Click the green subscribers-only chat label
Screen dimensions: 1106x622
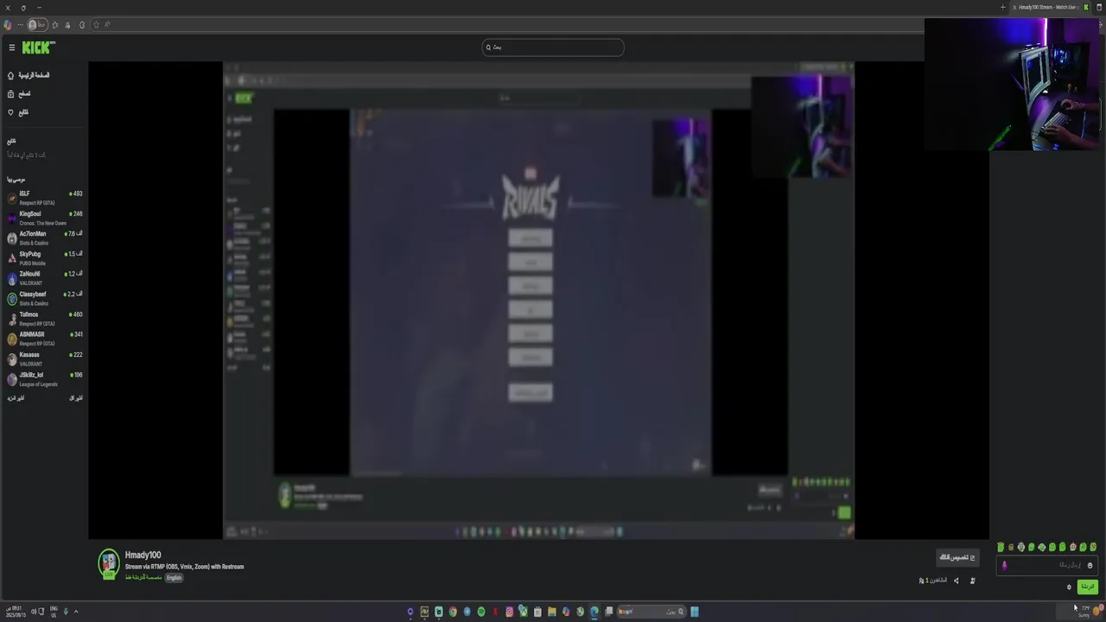point(143,577)
